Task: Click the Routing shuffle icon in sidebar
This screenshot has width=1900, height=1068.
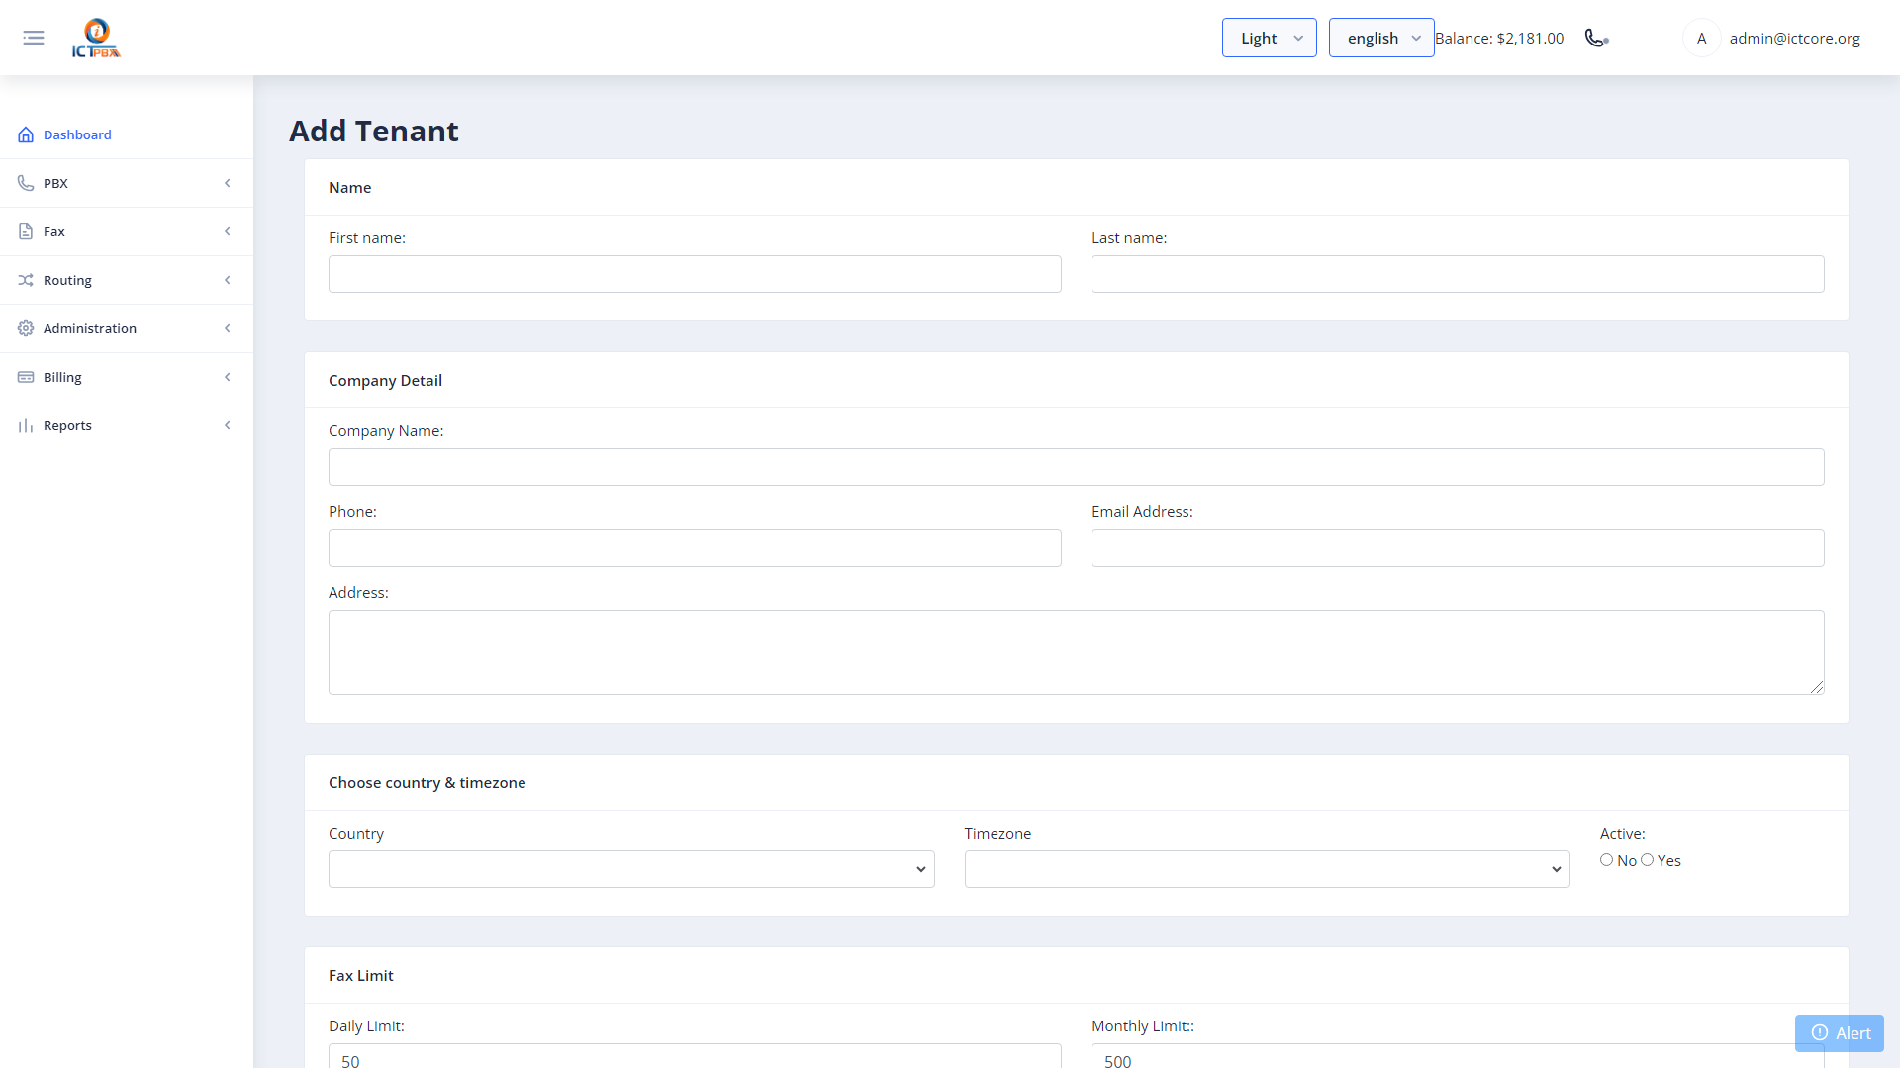Action: pyautogui.click(x=26, y=280)
